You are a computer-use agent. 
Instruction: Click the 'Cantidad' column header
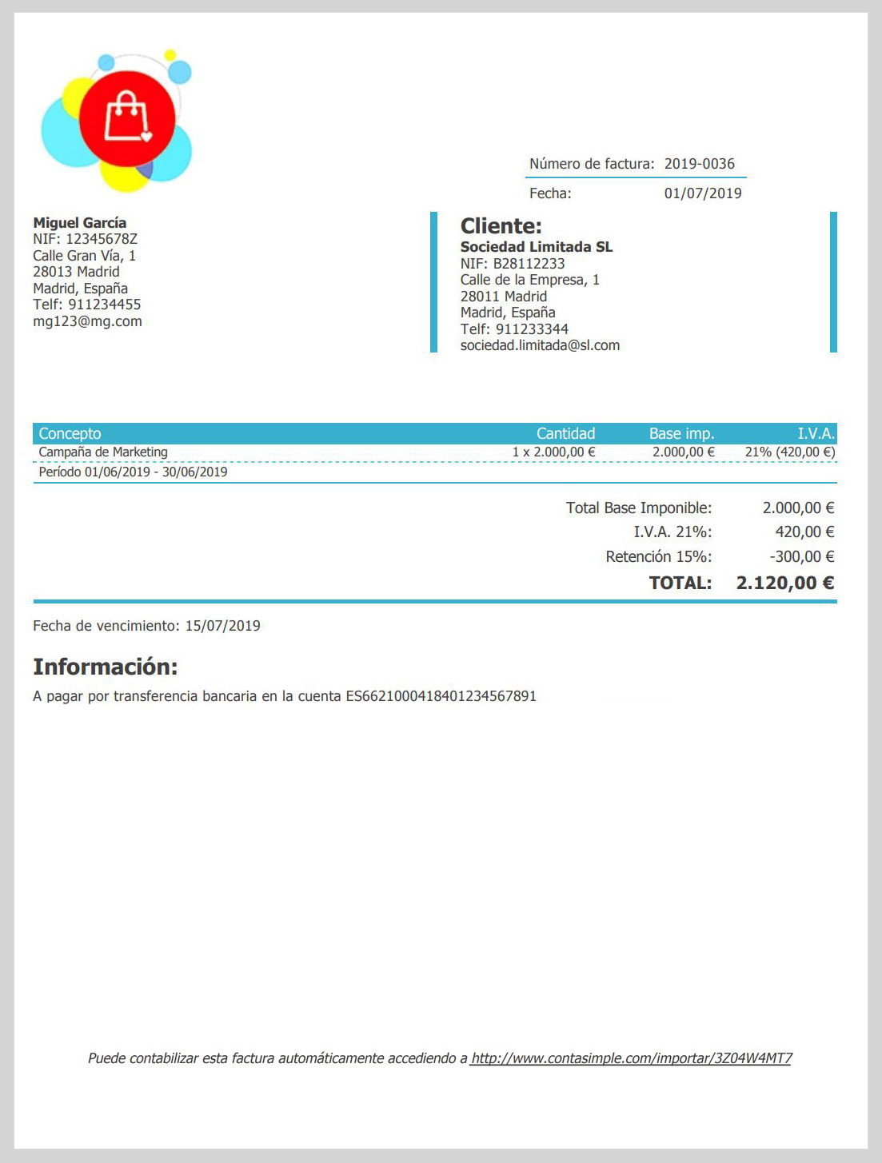click(x=565, y=433)
